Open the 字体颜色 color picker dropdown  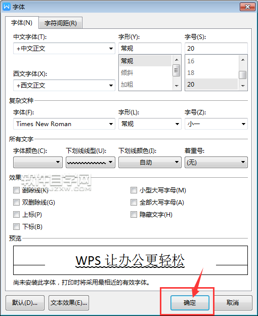click(x=38, y=162)
